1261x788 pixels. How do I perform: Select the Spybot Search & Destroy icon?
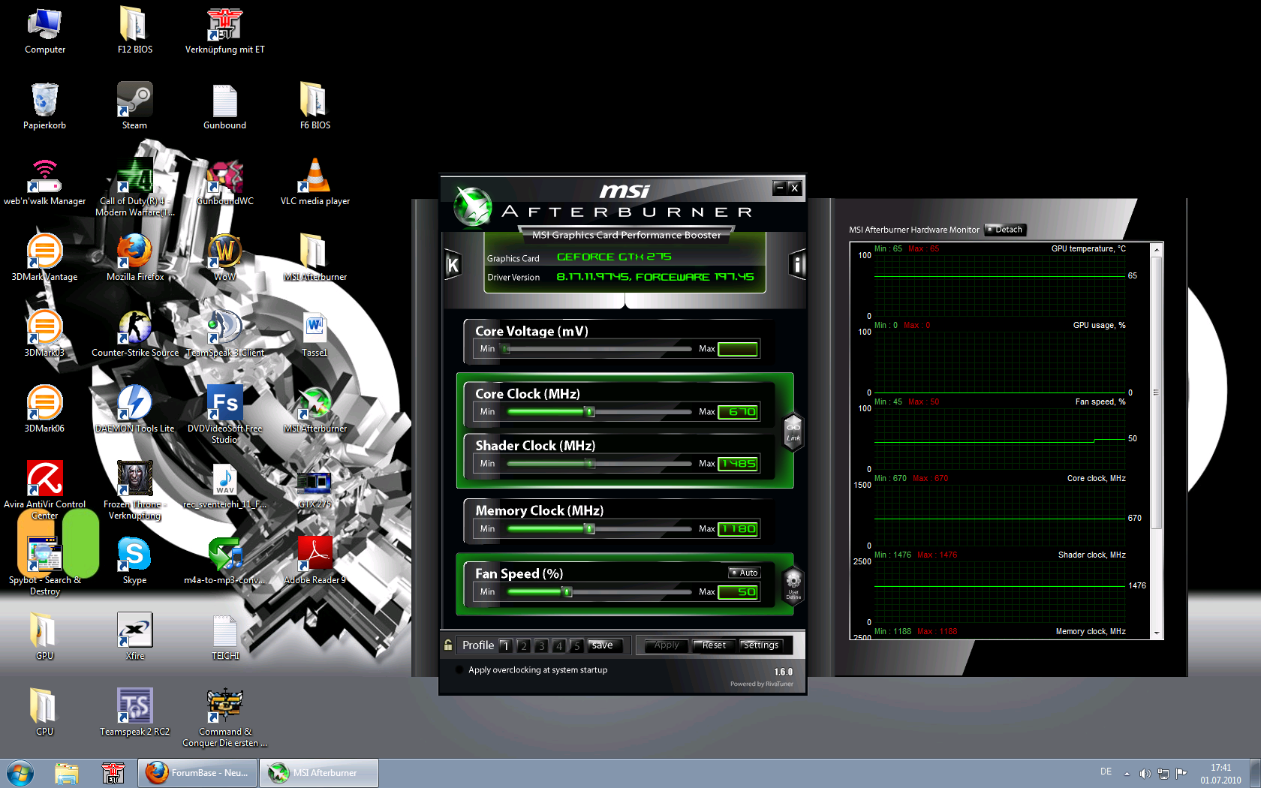point(45,567)
